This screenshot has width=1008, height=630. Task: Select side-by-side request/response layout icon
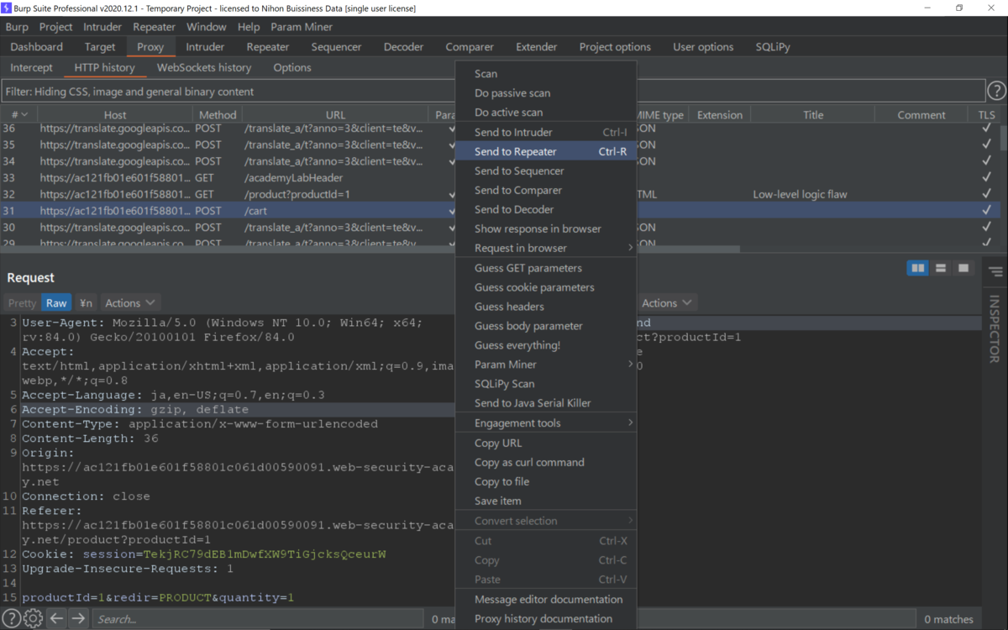point(918,268)
